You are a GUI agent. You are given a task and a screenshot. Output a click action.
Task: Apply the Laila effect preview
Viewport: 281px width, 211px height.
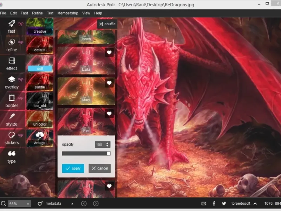coord(86,60)
